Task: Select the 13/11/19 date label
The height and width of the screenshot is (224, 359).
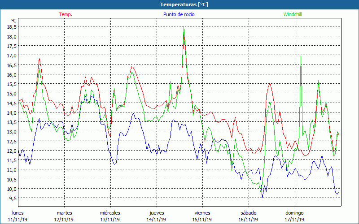Action: [110, 220]
